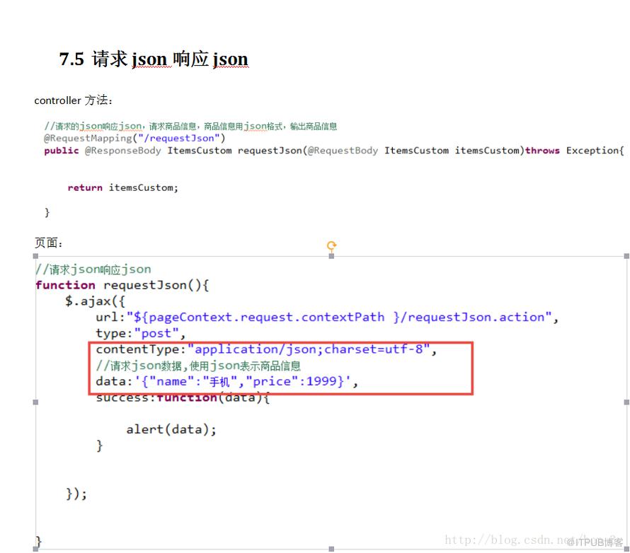The width and height of the screenshot is (630, 553).
Task: Click the "function requestJson(){" line
Action: 122,285
